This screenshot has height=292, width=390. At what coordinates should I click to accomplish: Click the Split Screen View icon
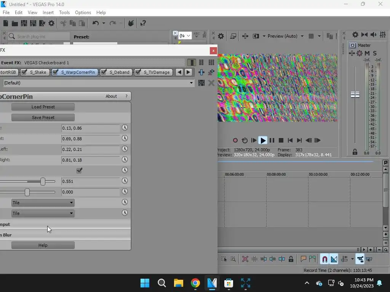[x=256, y=36]
